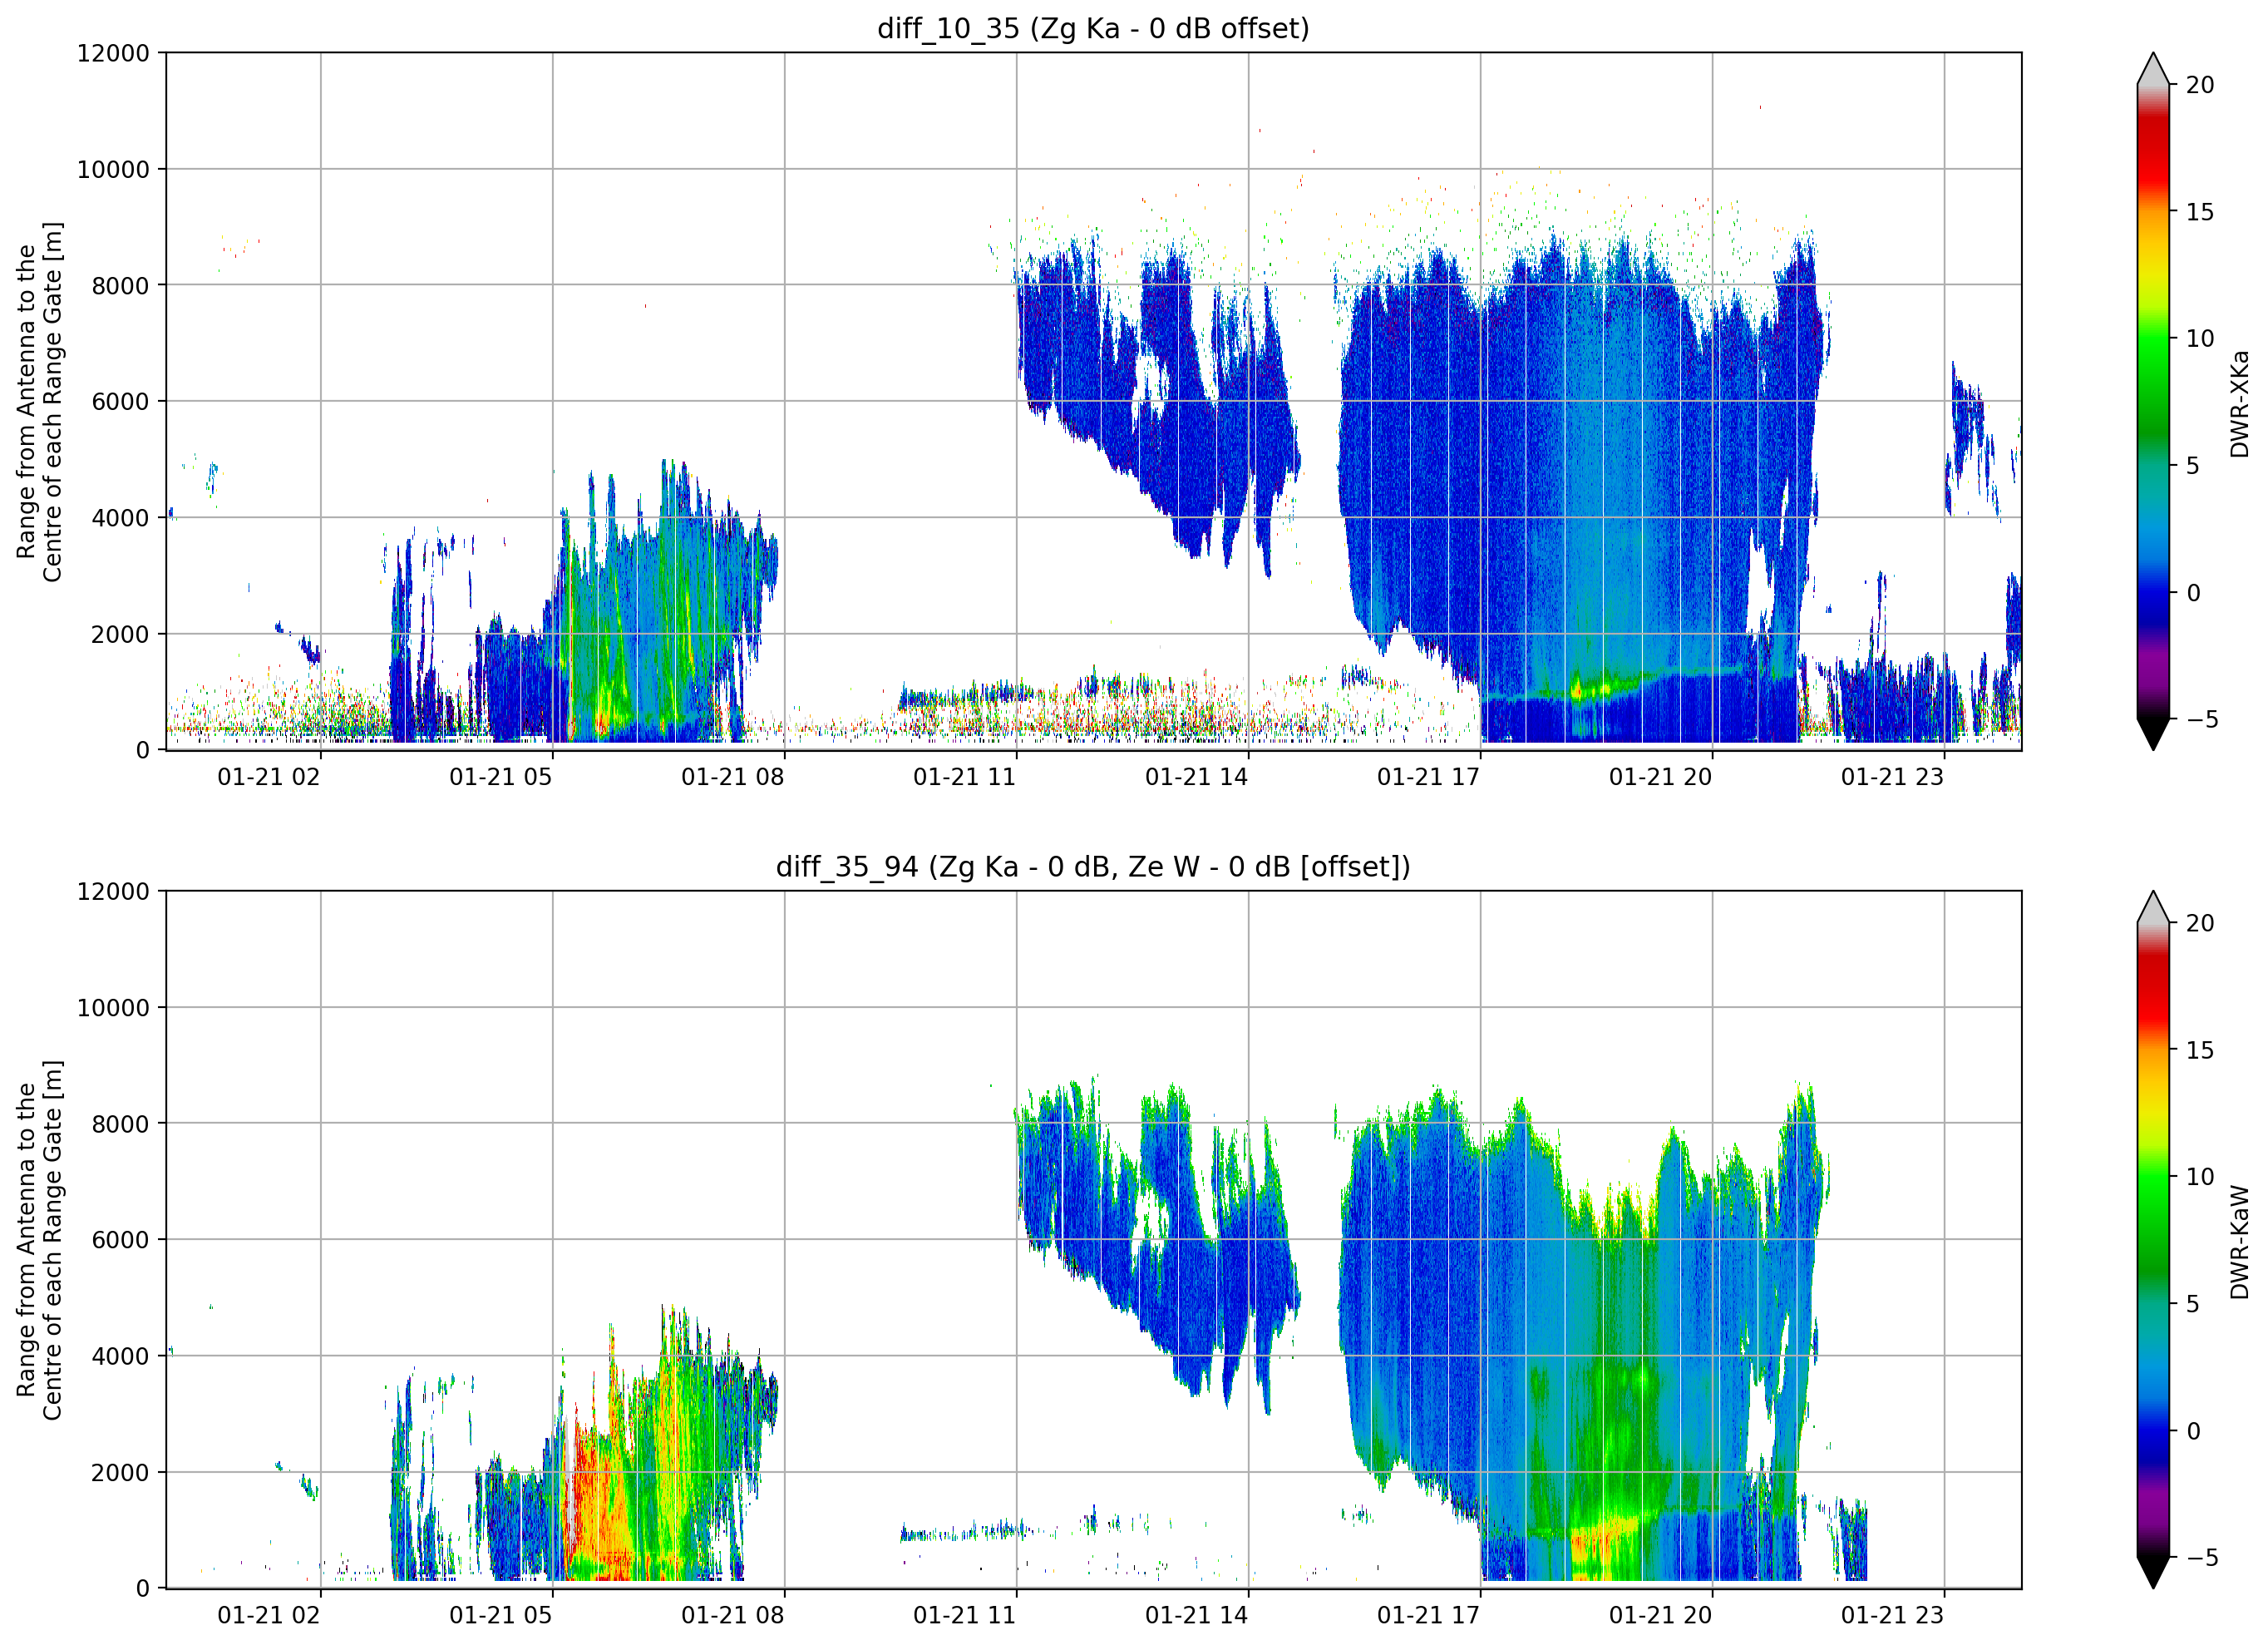Click x-tick "01-21 17" under diff_10_35 plot

[1429, 777]
